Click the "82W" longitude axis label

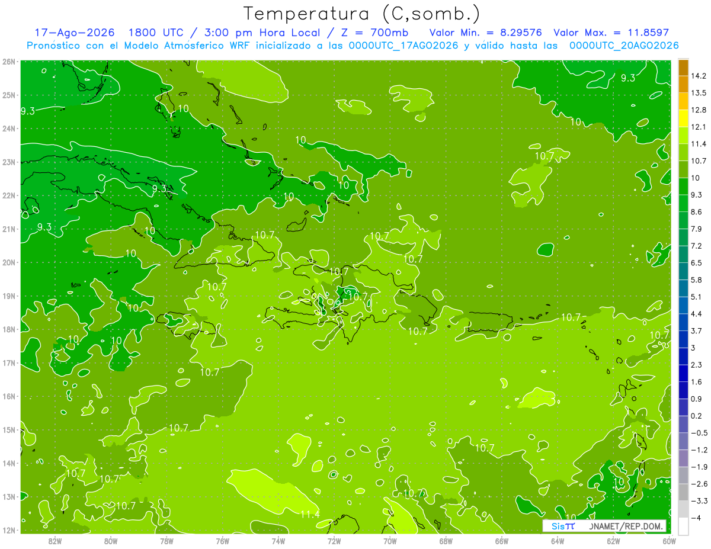[x=55, y=541]
